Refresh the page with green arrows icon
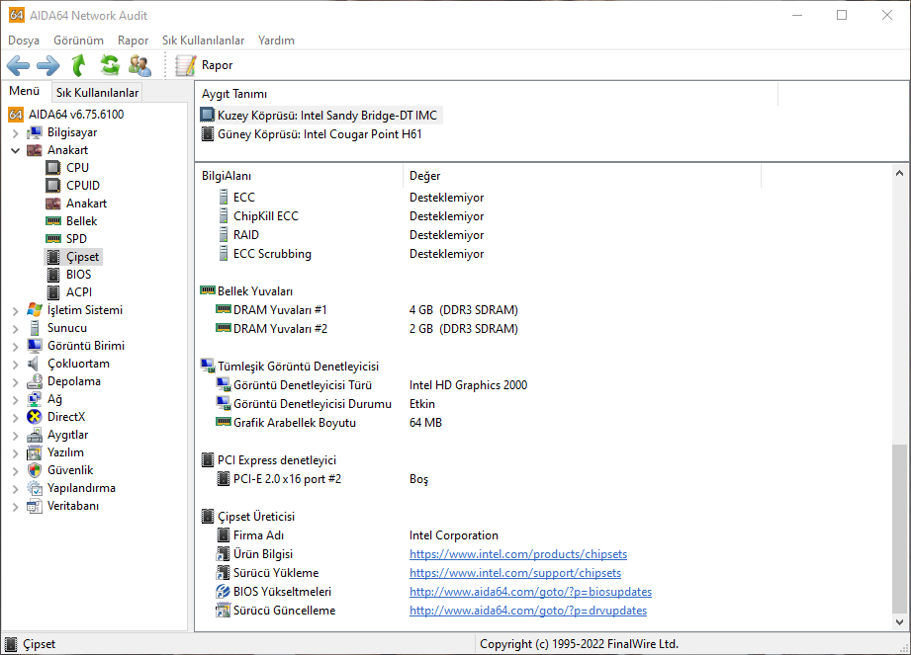 [109, 65]
